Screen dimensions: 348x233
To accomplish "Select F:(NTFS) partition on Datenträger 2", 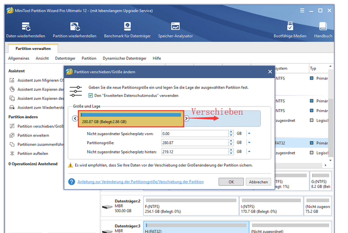I will click(x=191, y=206).
